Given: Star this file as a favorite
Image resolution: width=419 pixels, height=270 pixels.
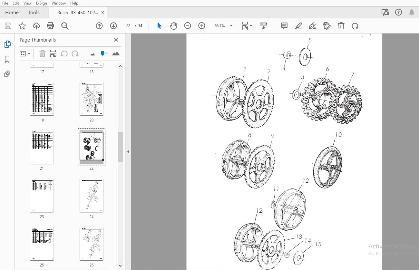Looking at the screenshot, I should (x=22, y=26).
